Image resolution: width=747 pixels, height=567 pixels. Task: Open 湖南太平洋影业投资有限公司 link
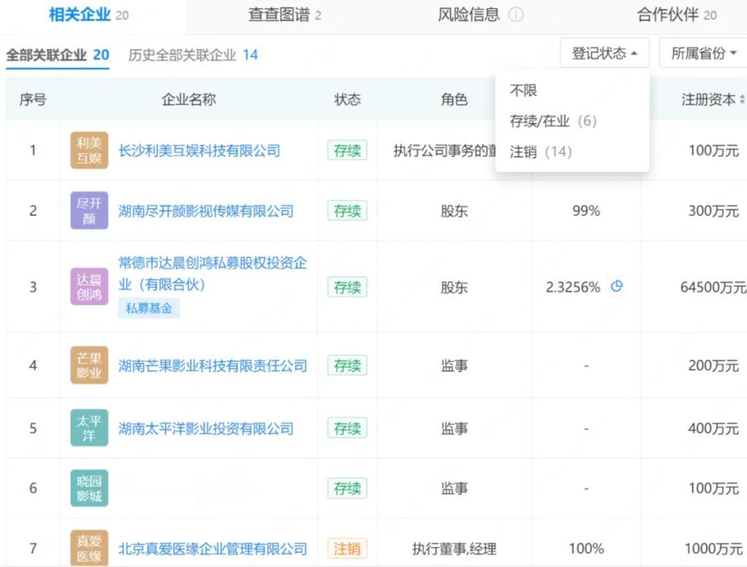(206, 429)
